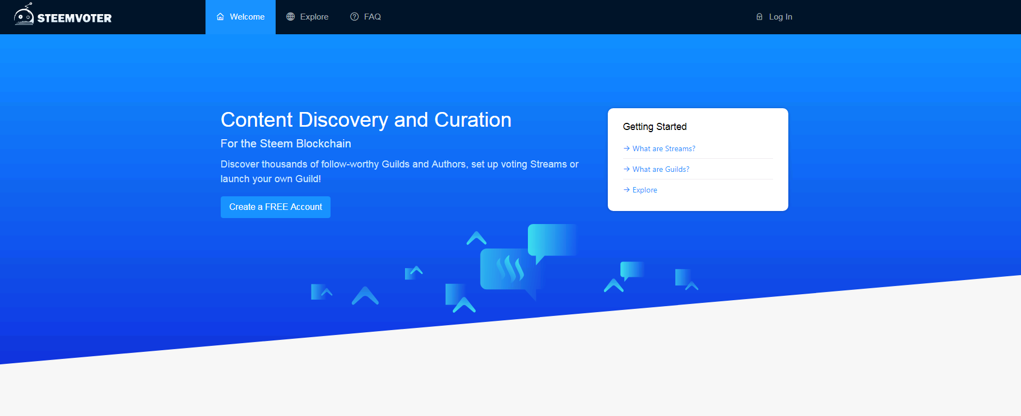This screenshot has height=416, width=1021.
Task: Open the FAQ tab
Action: click(365, 17)
